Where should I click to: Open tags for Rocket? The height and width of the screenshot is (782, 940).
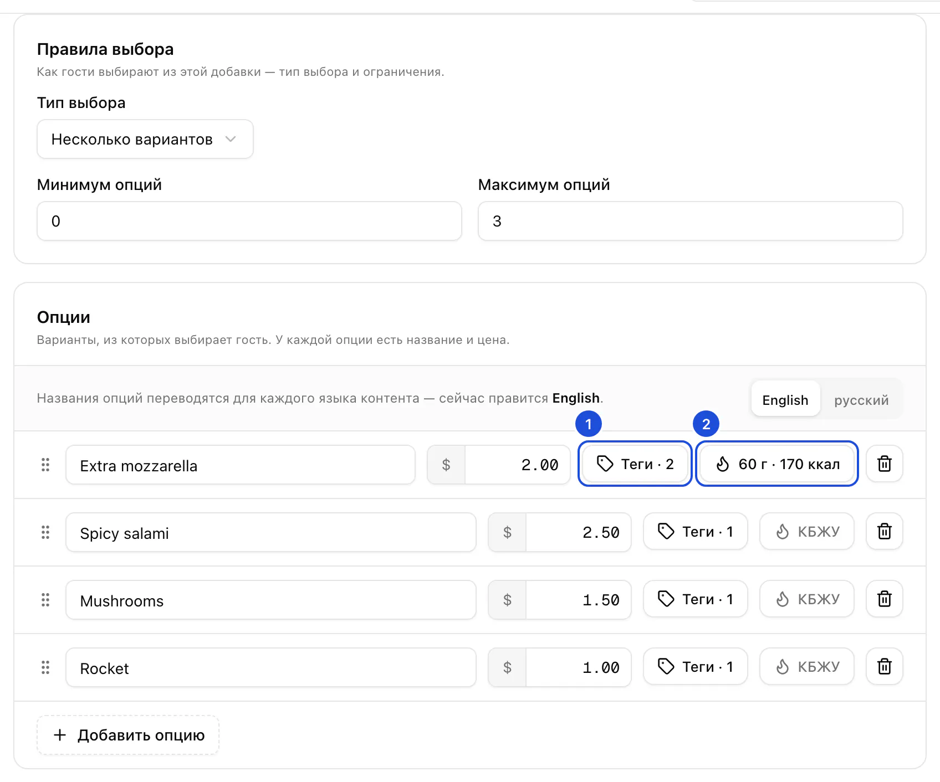(x=696, y=666)
